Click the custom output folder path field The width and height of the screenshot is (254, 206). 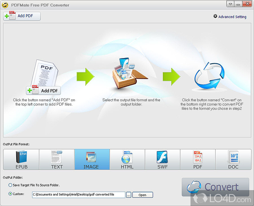point(78,195)
